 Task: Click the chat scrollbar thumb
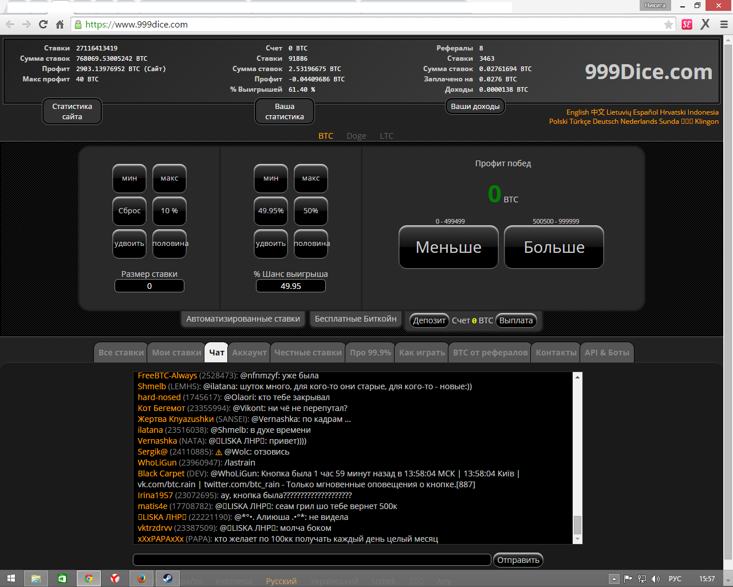[577, 525]
